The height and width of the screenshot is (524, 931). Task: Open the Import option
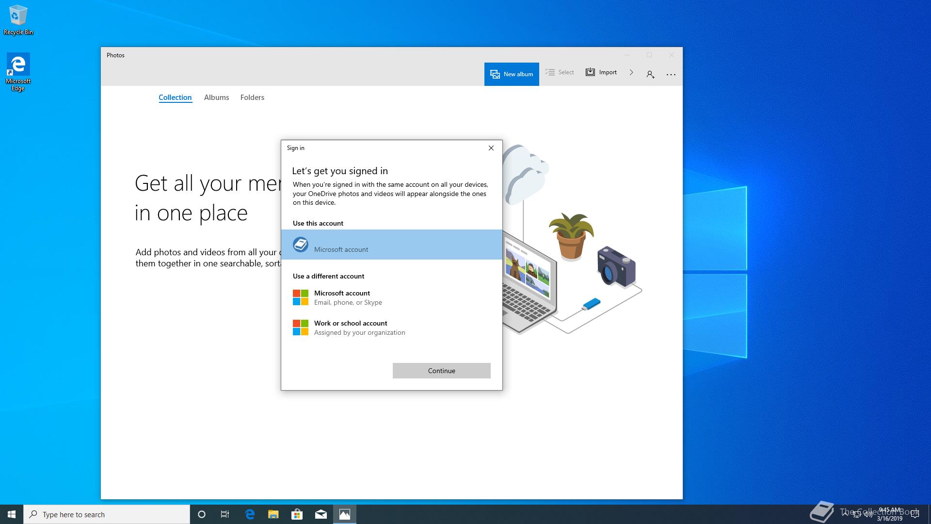pyautogui.click(x=601, y=72)
